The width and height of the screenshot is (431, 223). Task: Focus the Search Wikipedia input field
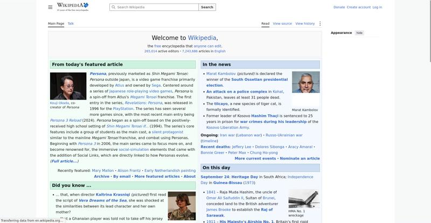pos(154,7)
